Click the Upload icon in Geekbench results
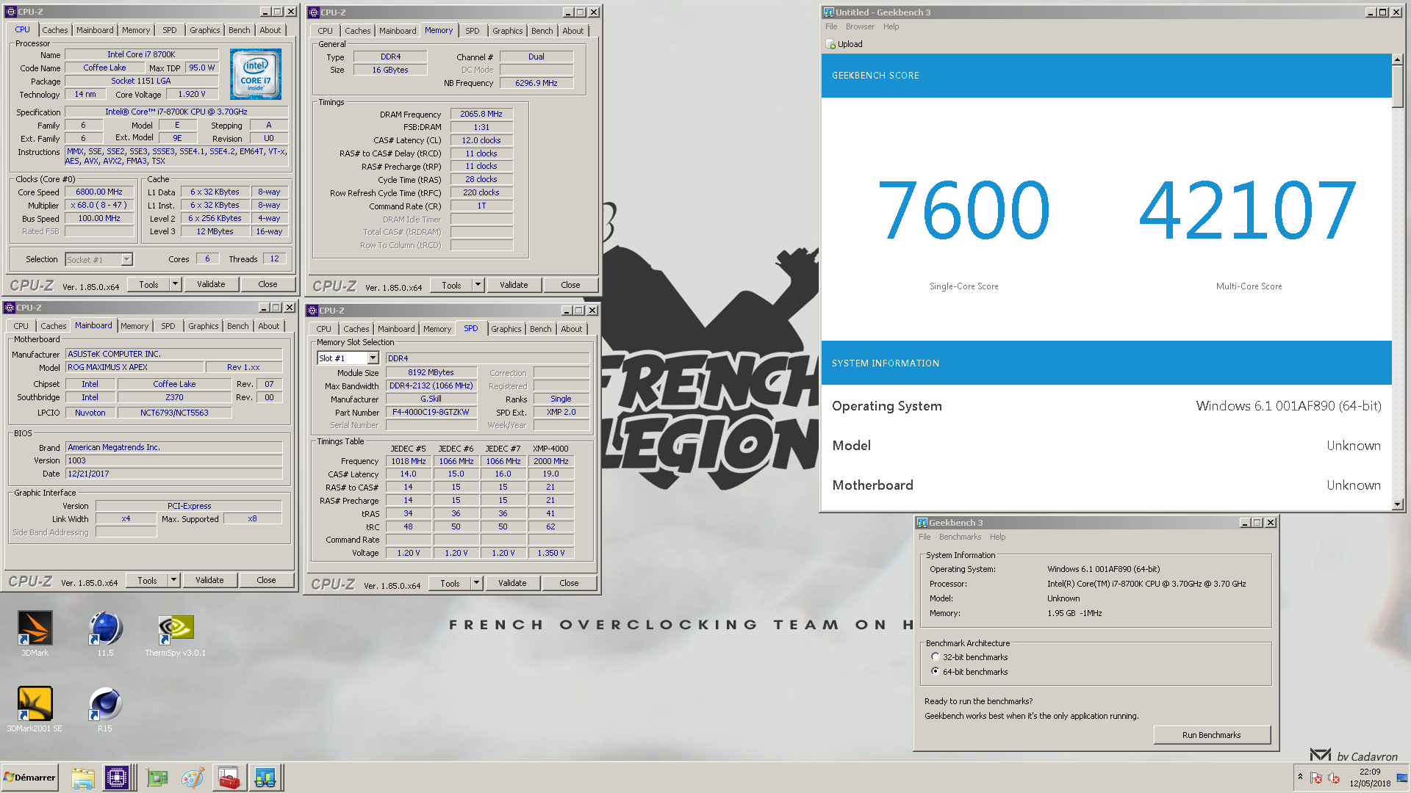Screen dimensions: 1411x793 830,44
